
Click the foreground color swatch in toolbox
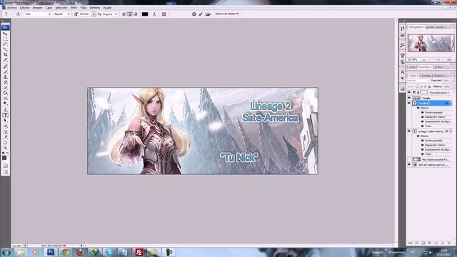4,158
